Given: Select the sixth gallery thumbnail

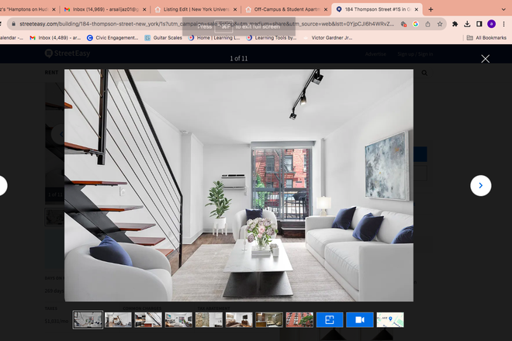Looking at the screenshot, I should (x=239, y=320).
